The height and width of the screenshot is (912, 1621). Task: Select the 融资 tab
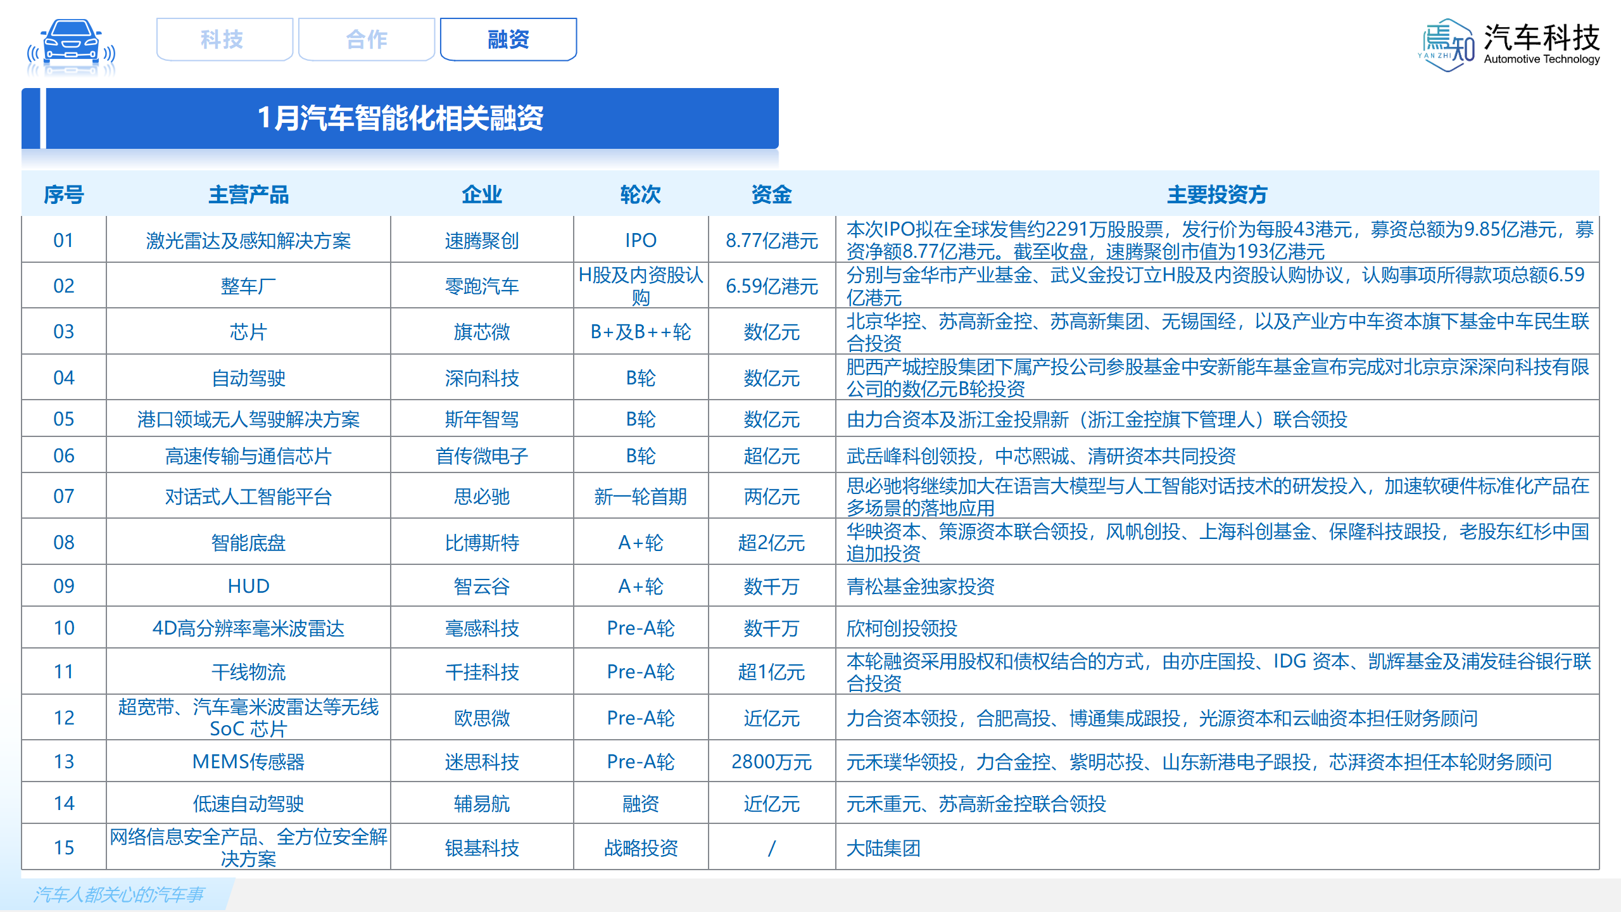click(x=508, y=39)
